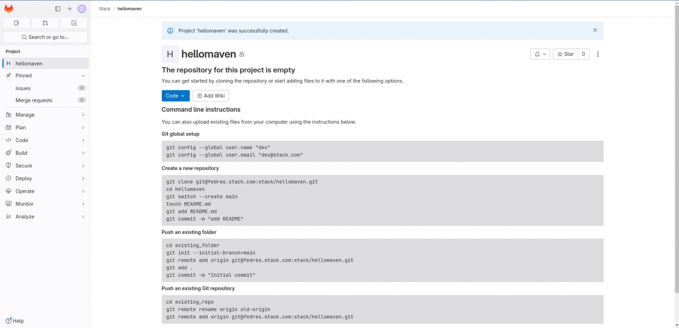Click the create new (+) icon
Image resolution: width=679 pixels, height=328 pixels.
(x=69, y=8)
